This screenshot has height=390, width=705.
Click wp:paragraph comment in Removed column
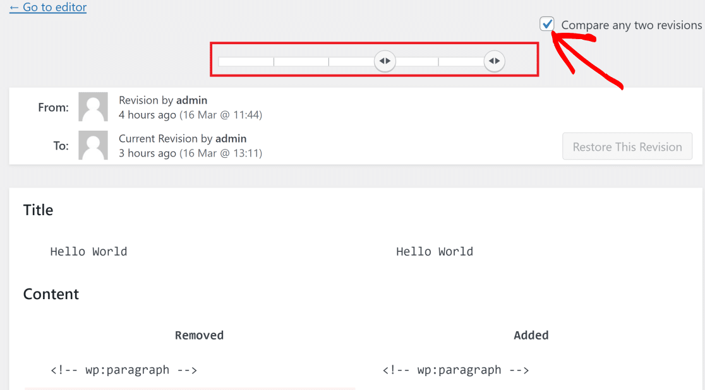[x=124, y=370]
